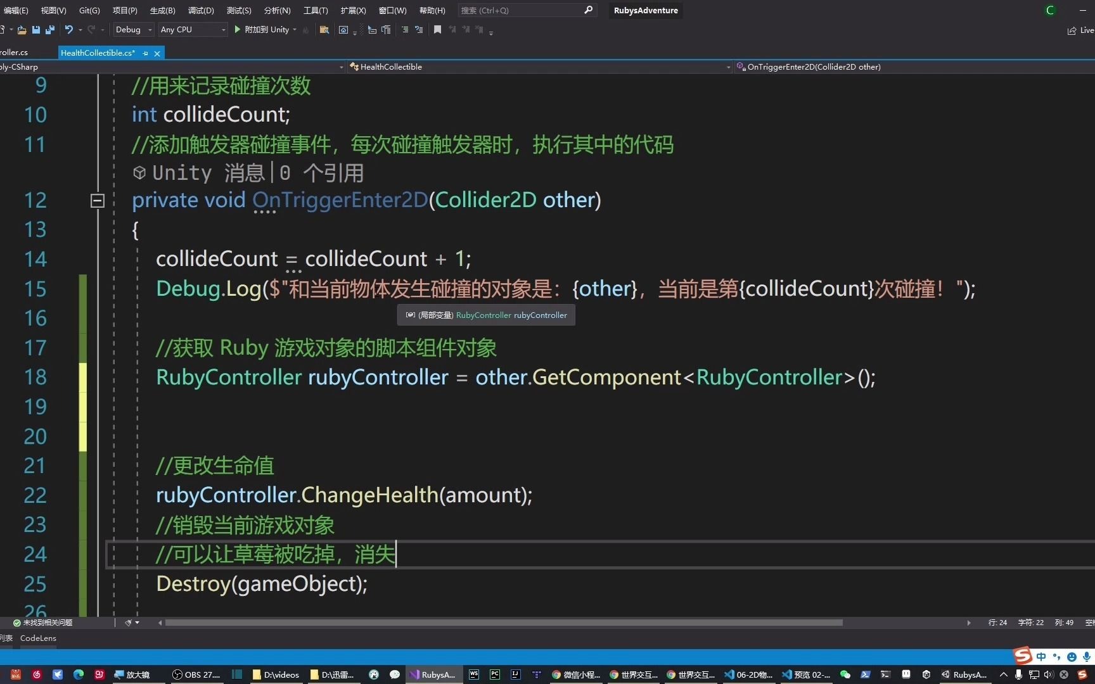Open the 调试(D) menu

coord(200,10)
